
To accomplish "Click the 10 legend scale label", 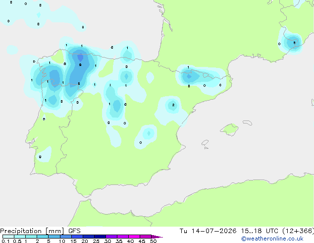I will (62, 241).
